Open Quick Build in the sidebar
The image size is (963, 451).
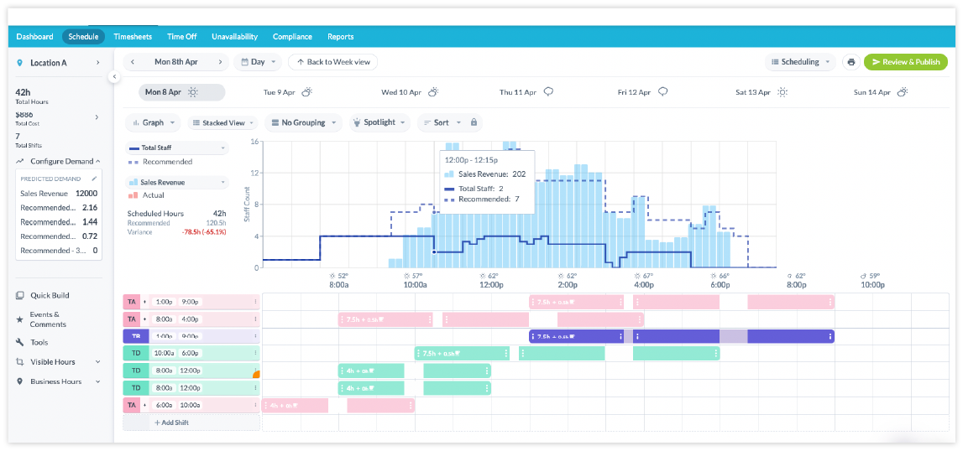(50, 295)
